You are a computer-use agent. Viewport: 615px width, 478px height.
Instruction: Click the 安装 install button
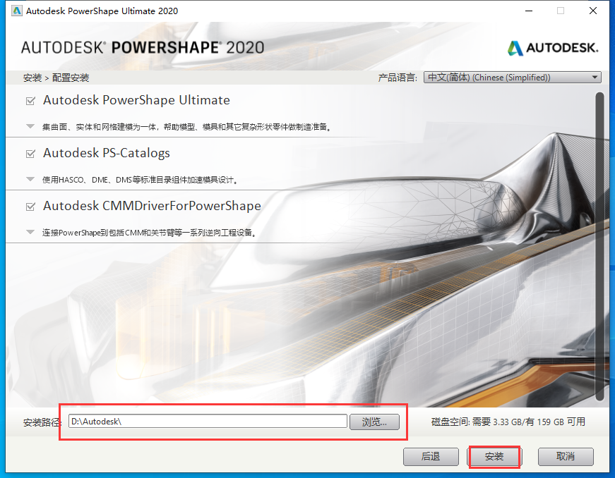coord(494,456)
